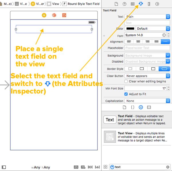Viewport: 172px width, 171px height.
Task: Click the View breadcrumb item
Action: [53, 4]
